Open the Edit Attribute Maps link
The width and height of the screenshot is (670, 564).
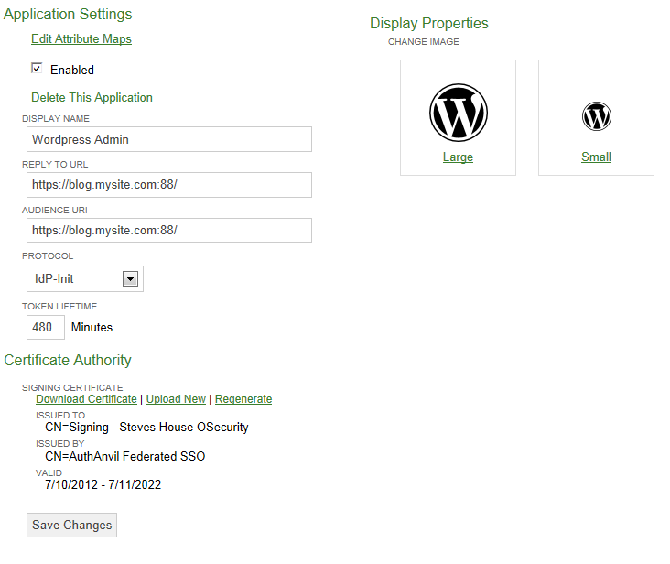tap(81, 38)
